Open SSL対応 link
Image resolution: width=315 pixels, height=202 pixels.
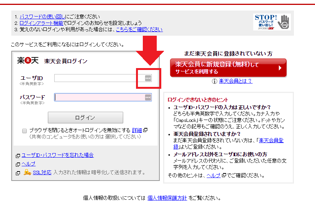42,172
